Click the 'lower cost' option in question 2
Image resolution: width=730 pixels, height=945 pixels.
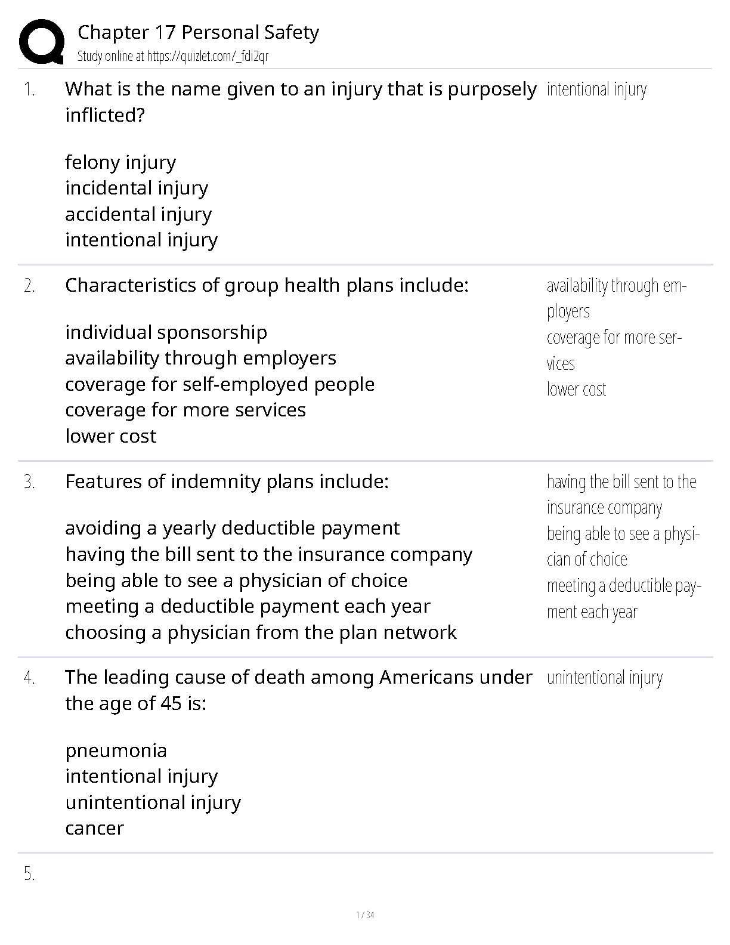click(111, 436)
